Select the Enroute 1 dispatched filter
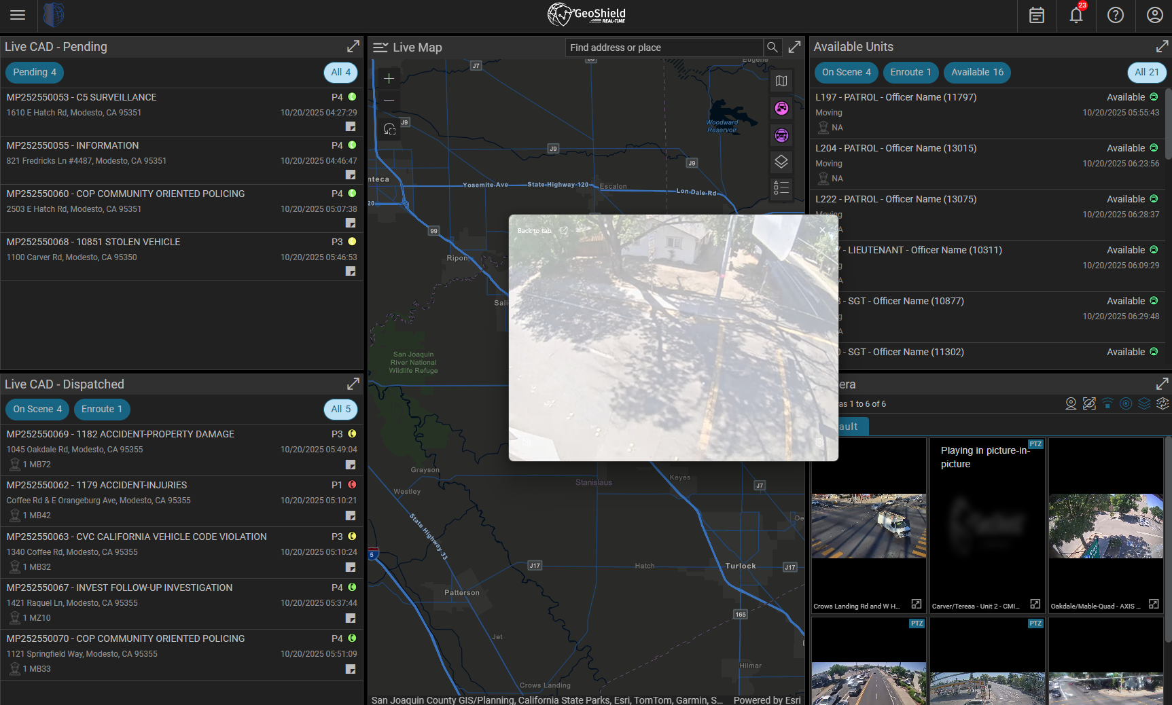 click(102, 409)
